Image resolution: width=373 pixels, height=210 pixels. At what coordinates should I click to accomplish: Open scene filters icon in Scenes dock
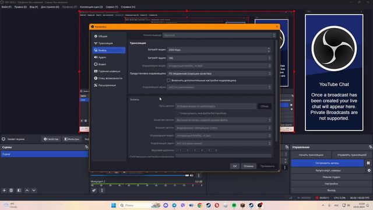19,191
